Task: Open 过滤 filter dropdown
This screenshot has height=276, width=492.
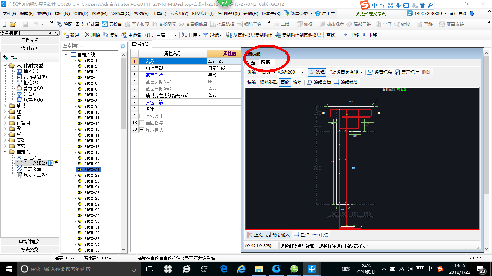Action: pos(213,35)
